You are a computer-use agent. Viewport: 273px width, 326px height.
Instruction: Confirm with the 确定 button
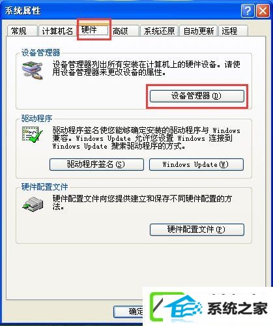(x=128, y=312)
